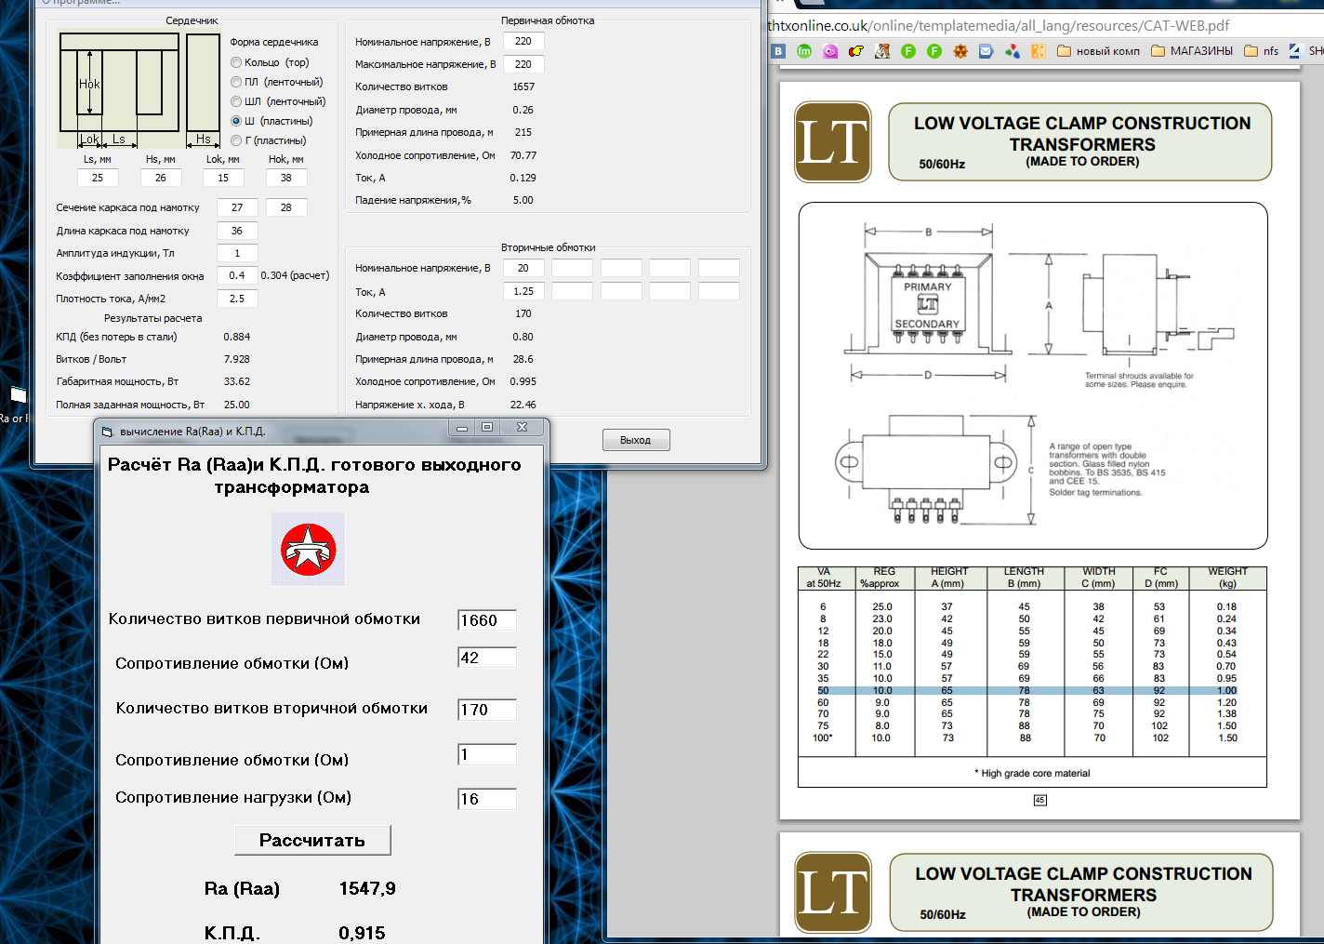Open the 'nfs' bookmarks folder
Image resolution: width=1324 pixels, height=944 pixels.
pyautogui.click(x=1262, y=51)
